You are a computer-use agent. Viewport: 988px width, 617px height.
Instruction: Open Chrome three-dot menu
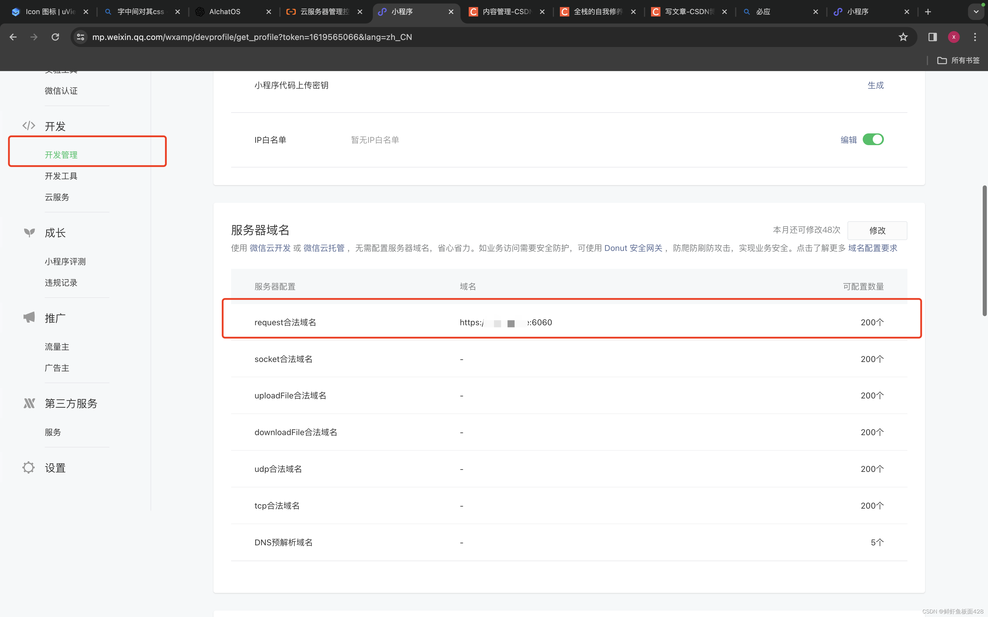[975, 37]
